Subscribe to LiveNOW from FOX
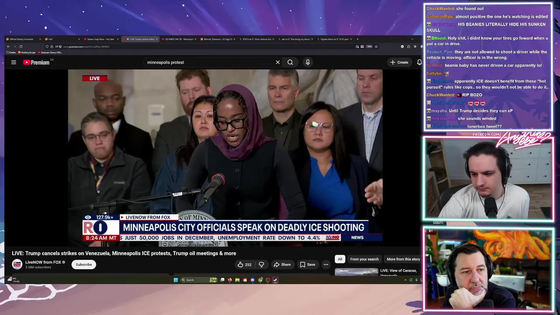The height and width of the screenshot is (315, 560). 84,264
